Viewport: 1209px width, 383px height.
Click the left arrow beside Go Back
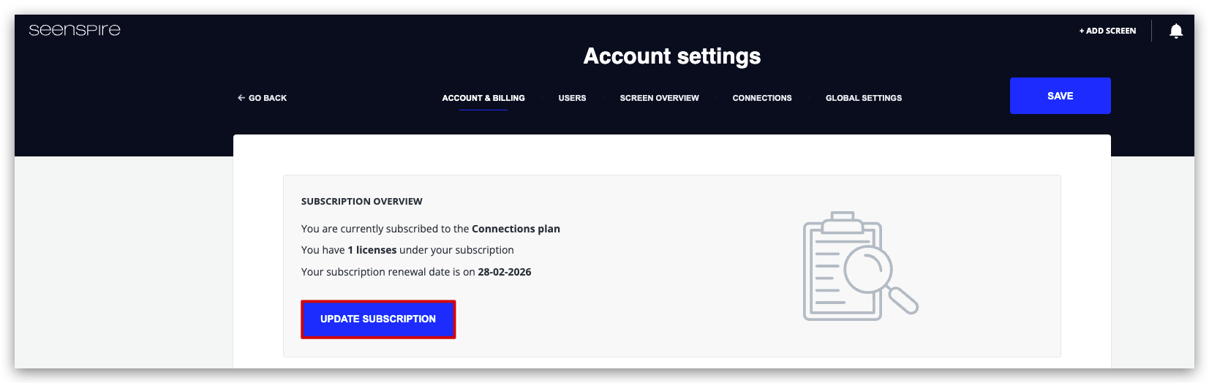pos(241,98)
